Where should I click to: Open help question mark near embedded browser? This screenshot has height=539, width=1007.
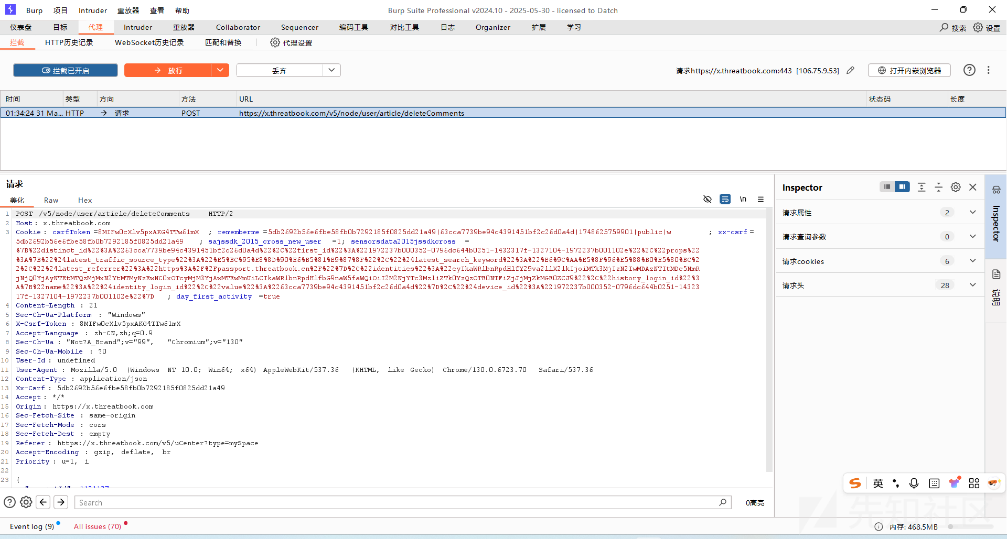(x=969, y=70)
